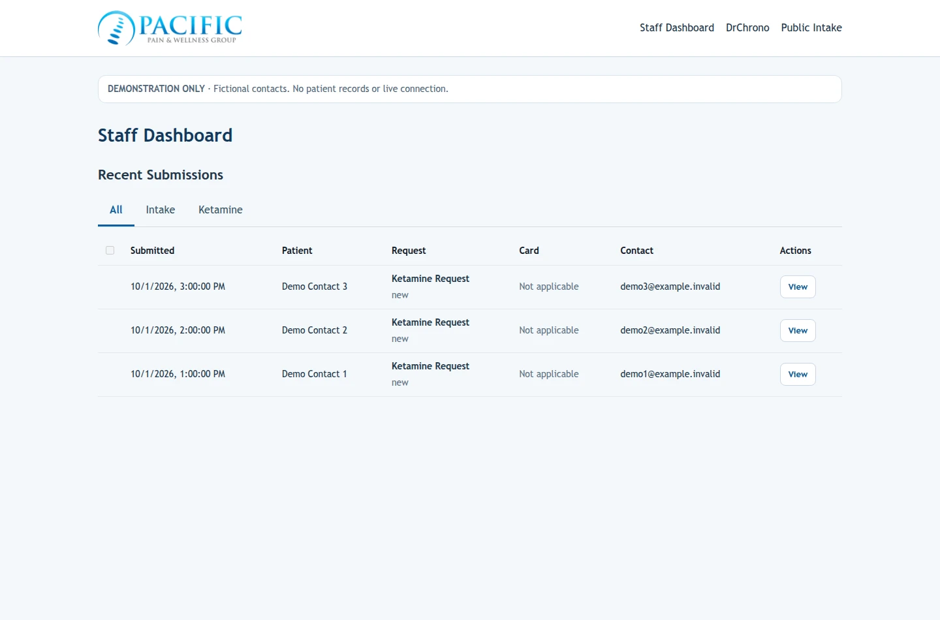
Task: Click Not applicable in Demo Contact 2 row
Action: pyautogui.click(x=549, y=330)
